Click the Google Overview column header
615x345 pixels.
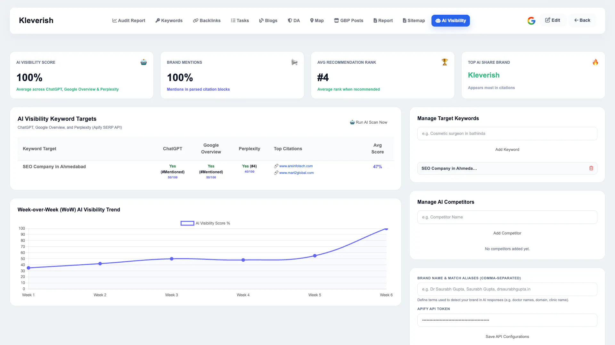[x=211, y=149]
